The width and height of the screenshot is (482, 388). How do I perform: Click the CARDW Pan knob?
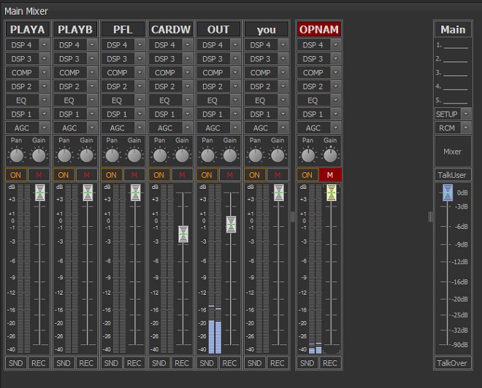(x=160, y=155)
